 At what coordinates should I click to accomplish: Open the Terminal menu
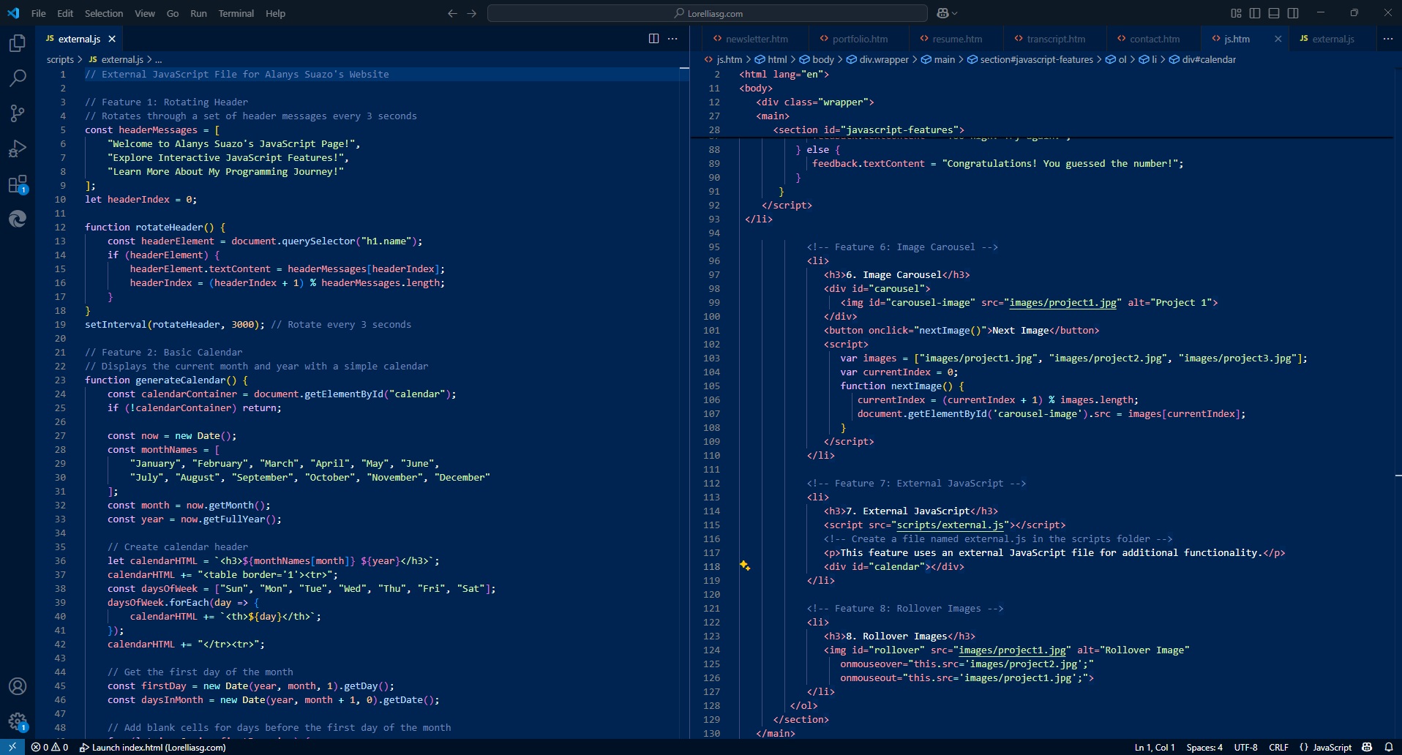[236, 13]
